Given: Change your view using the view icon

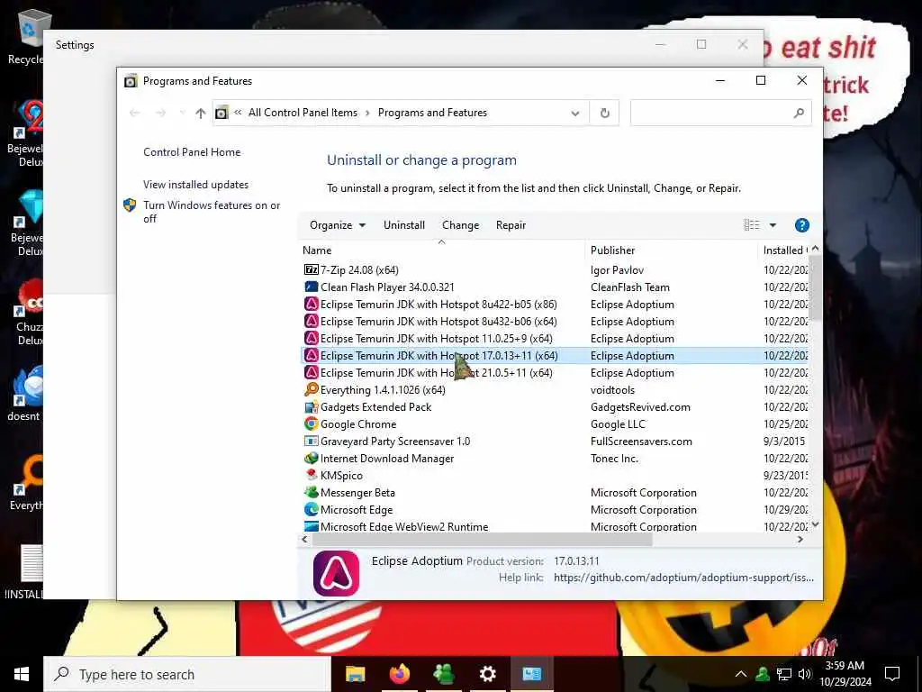Looking at the screenshot, I should pos(752,225).
